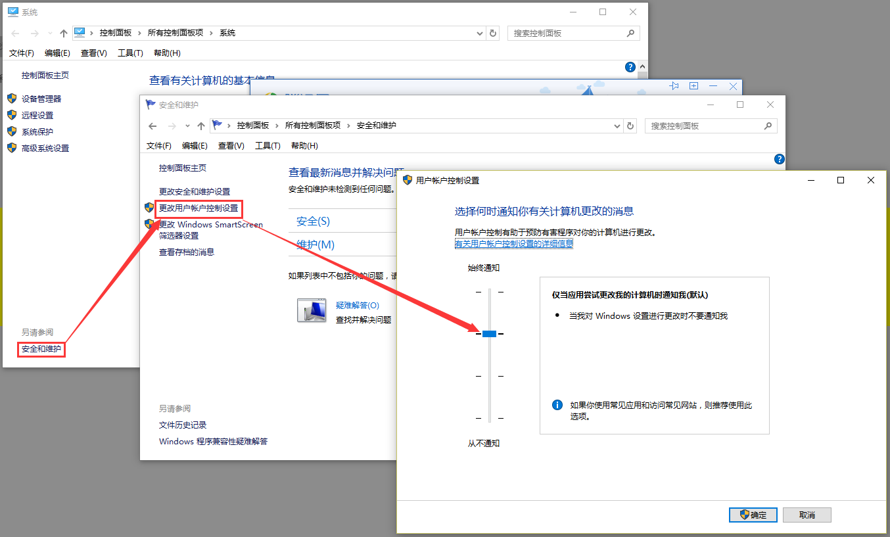The image size is (890, 537).
Task: Open 编辑(E) menu in Security and Maintenance window
Action: pyautogui.click(x=195, y=146)
